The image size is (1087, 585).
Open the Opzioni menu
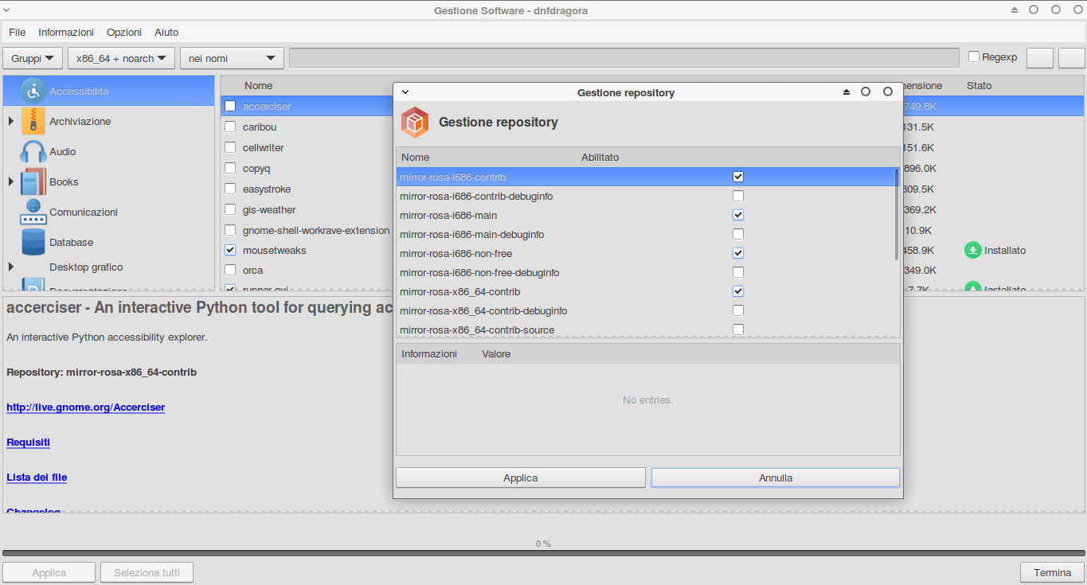[x=124, y=32]
